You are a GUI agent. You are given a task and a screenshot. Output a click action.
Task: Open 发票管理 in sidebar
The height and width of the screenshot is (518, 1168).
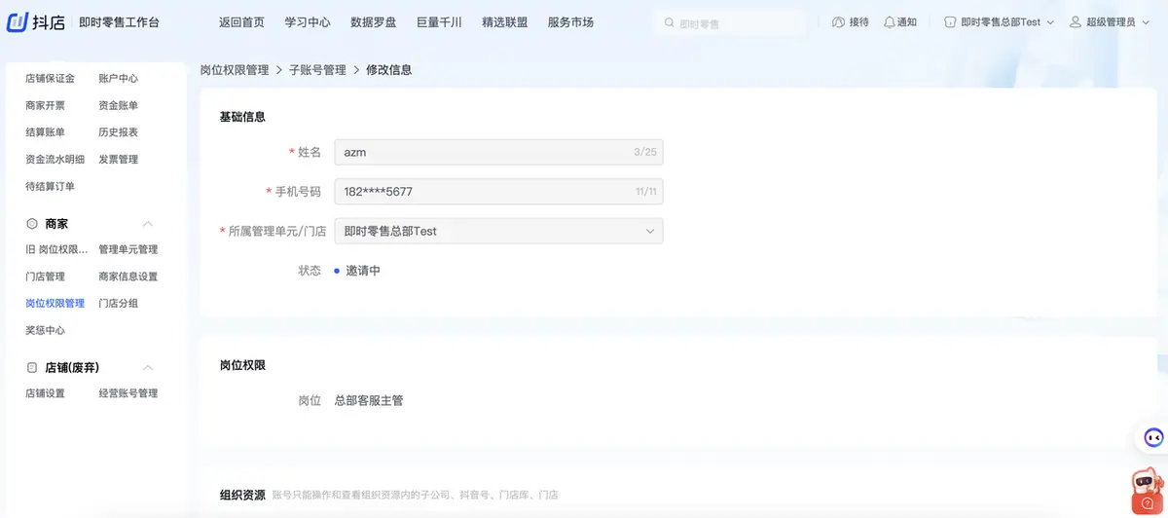(x=118, y=160)
